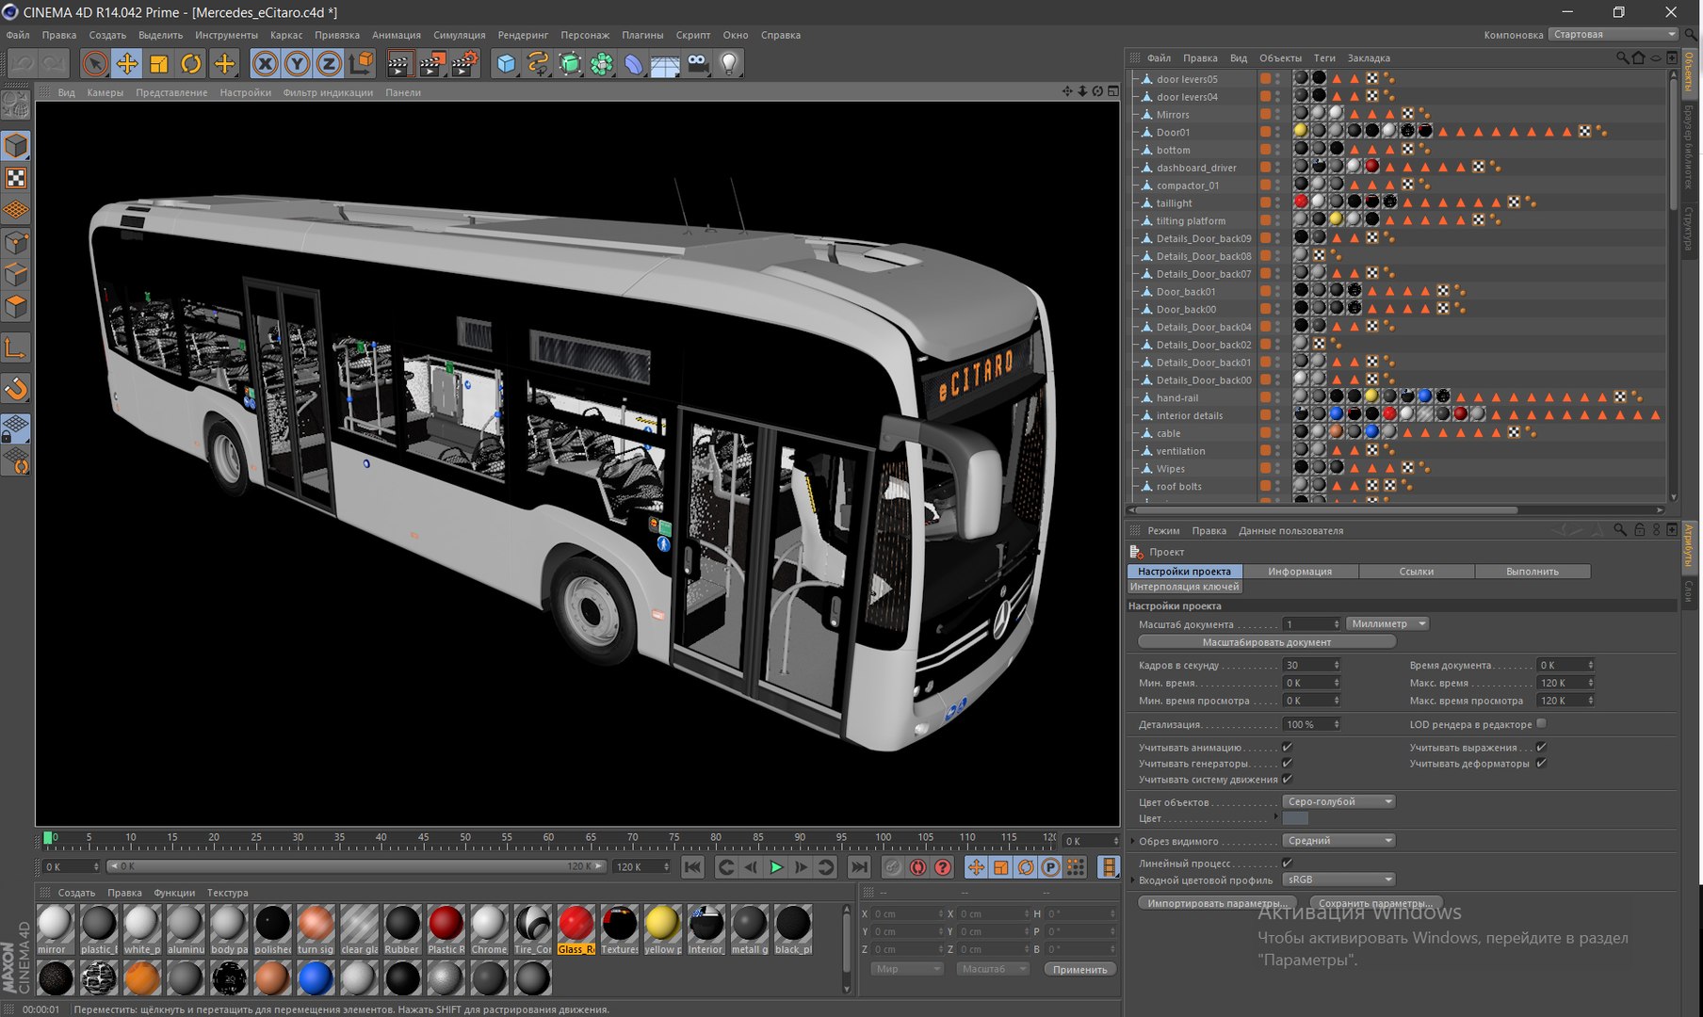
Task: Click the Сохранить параметры button
Action: (1376, 903)
